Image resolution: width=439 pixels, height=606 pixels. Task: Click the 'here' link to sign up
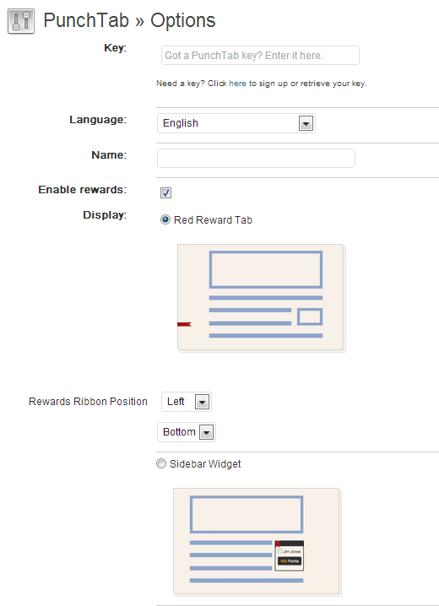[x=237, y=84]
